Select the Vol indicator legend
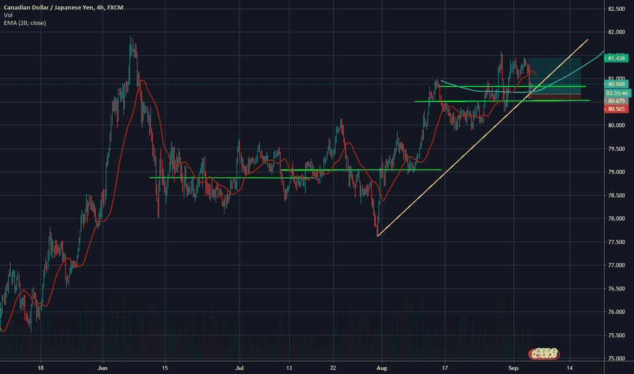Image resolution: width=634 pixels, height=374 pixels. 8,15
